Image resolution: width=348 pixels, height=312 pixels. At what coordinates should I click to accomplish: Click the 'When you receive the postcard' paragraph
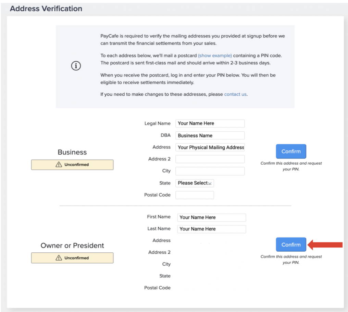tap(188, 79)
